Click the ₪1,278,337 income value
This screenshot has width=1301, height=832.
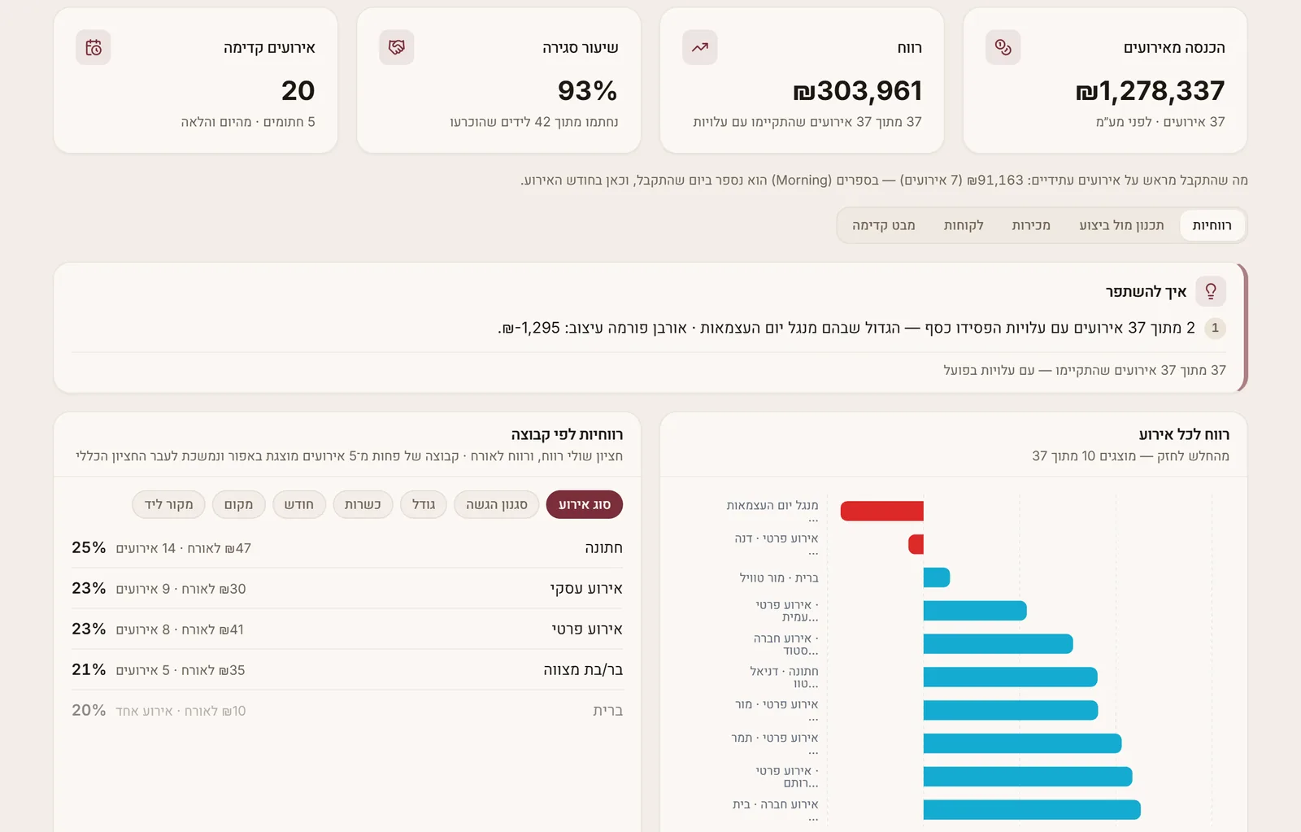pos(1150,90)
